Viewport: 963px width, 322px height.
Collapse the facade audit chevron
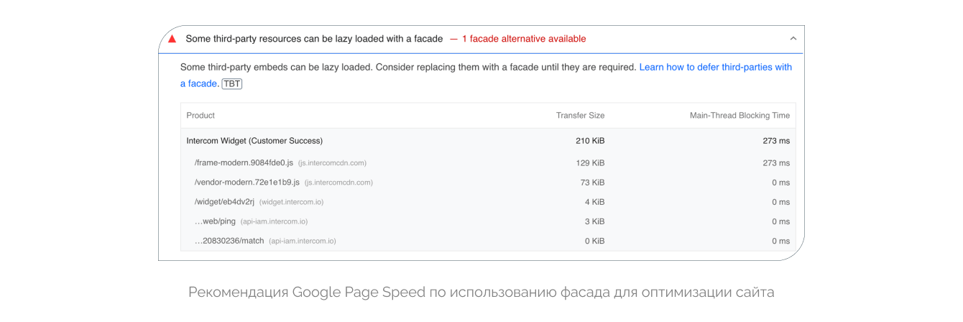pos(793,39)
